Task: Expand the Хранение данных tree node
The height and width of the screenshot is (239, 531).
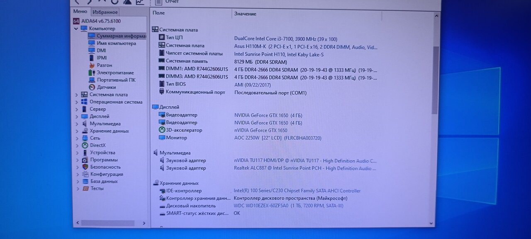Action: click(76, 131)
